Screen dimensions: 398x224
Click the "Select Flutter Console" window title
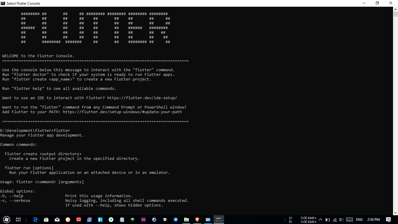(x=23, y=3)
